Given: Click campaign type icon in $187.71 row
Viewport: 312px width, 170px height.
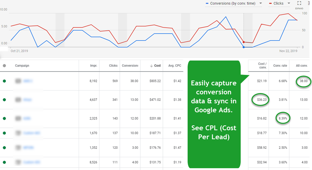Looking at the screenshot, I should [18, 133].
